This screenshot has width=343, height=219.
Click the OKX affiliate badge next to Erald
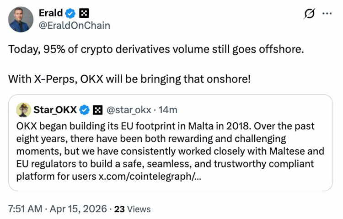coord(84,13)
